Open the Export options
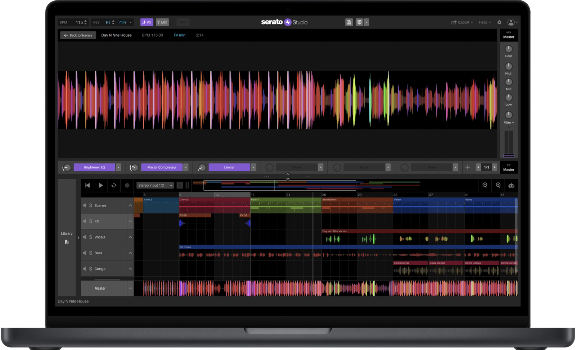576x350 pixels. [x=462, y=22]
